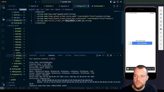
Task: Click the UTF-8 encoding status item
Action: (97, 88)
